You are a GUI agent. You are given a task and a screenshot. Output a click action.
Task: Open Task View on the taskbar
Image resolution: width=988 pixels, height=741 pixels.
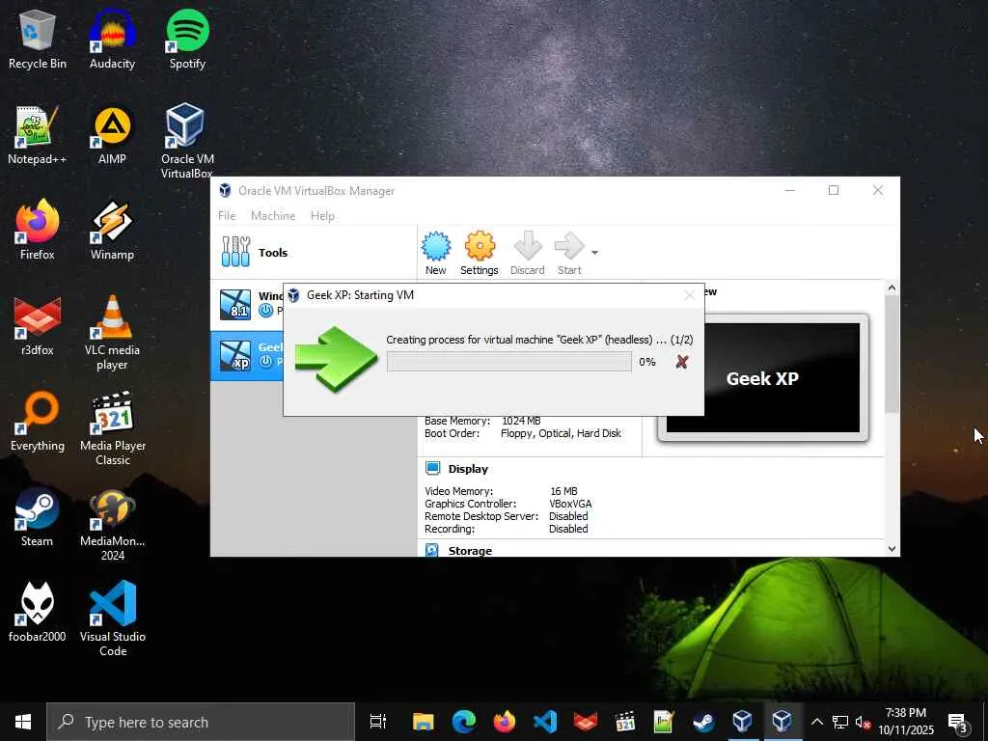coord(378,722)
